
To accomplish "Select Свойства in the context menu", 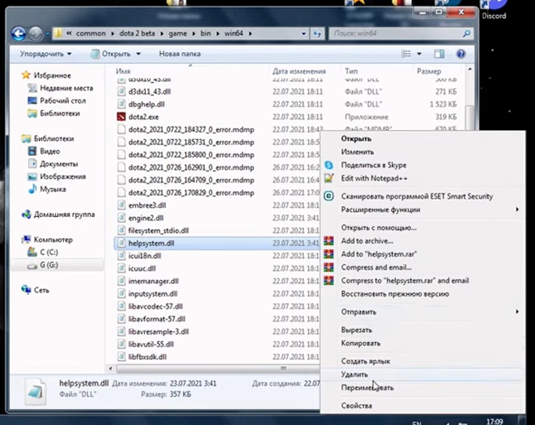I will pos(356,406).
